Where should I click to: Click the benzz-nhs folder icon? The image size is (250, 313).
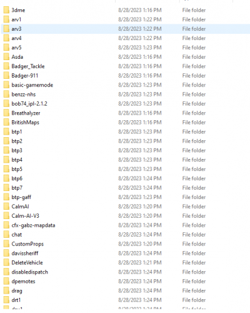tap(6, 95)
